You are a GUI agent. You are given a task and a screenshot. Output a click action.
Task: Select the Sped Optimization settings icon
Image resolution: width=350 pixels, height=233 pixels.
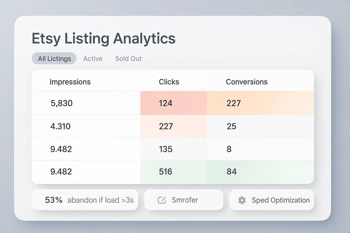(242, 200)
